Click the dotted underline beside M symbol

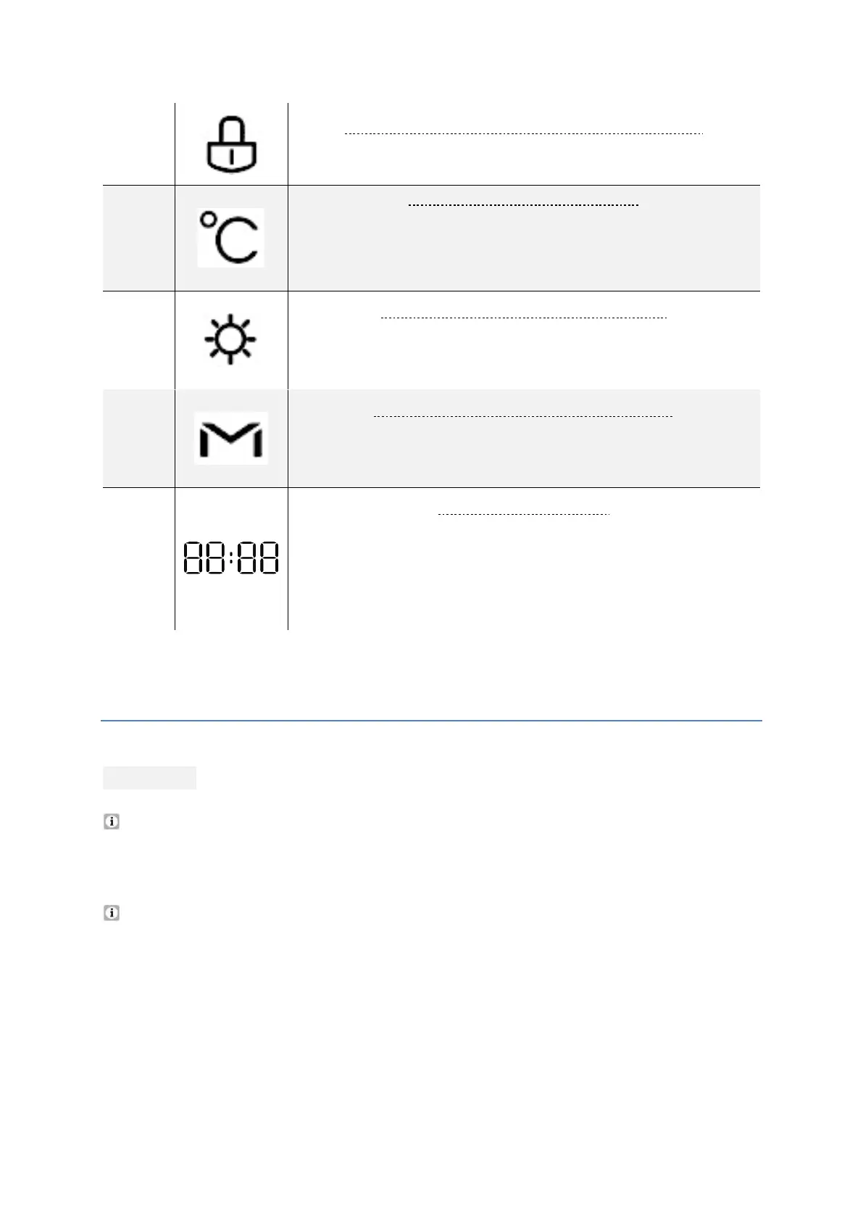[523, 416]
